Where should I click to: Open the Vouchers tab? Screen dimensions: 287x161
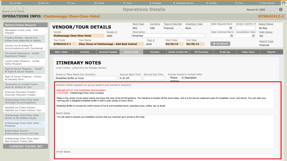(155, 52)
